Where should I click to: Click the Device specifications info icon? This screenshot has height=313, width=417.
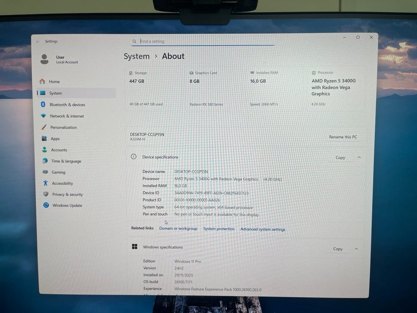(x=133, y=156)
